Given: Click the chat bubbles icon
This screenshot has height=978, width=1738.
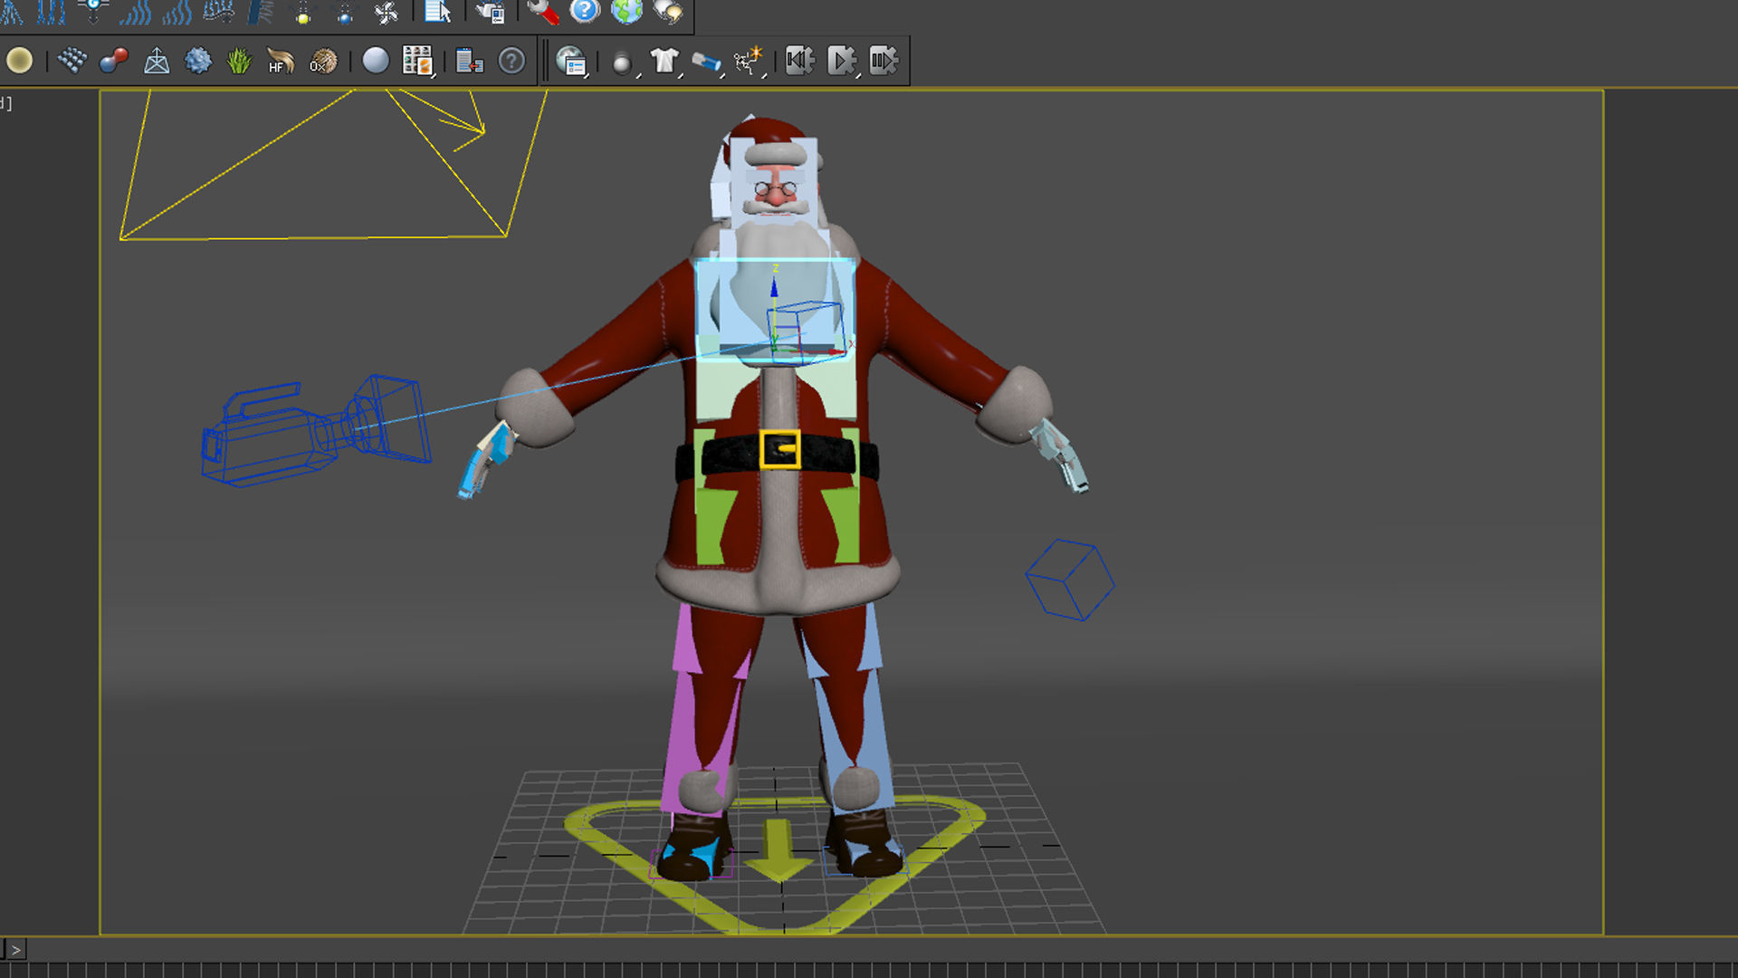Looking at the screenshot, I should coord(668,11).
